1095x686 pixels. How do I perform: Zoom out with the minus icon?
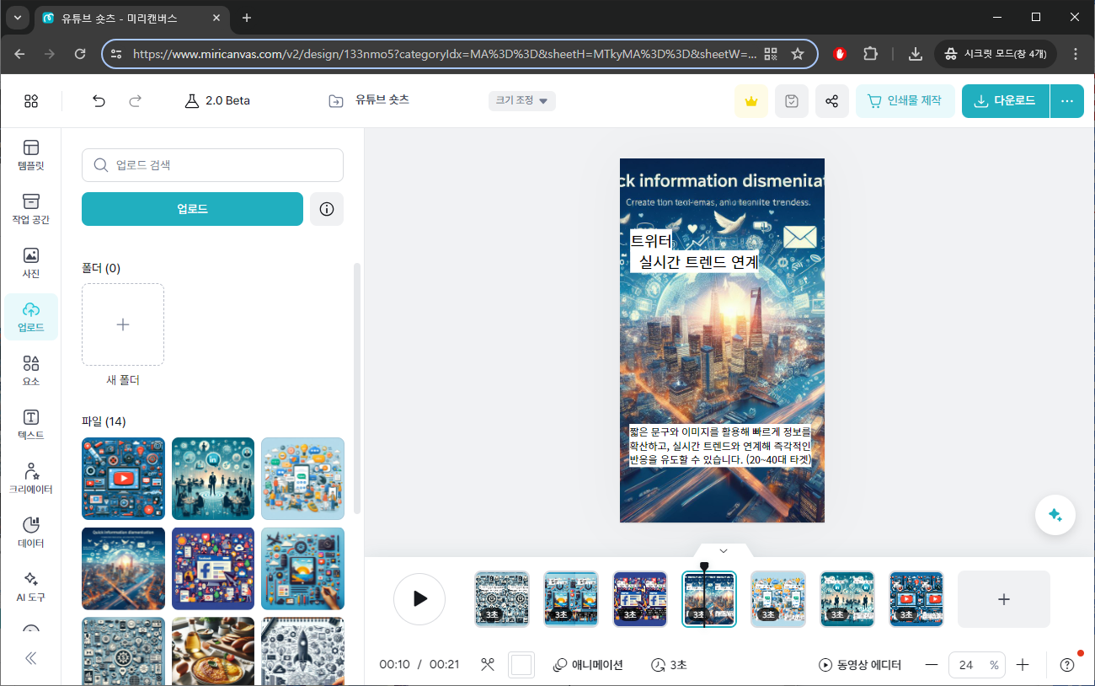932,665
